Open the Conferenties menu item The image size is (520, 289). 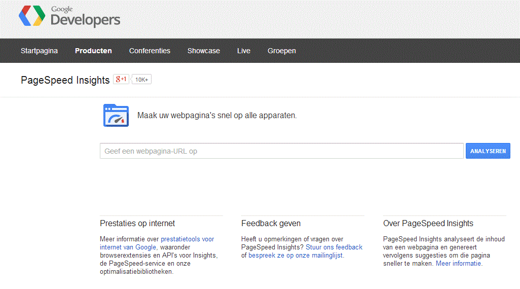150,51
